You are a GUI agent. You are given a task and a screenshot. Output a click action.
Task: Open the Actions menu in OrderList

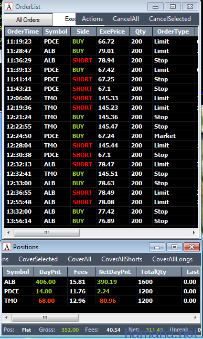click(92, 19)
